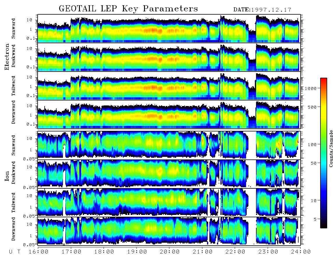Viewport: 333px width, 257px height.
Task: Open the Electron Dawnward spectrogram panel
Action: [x=169, y=114]
